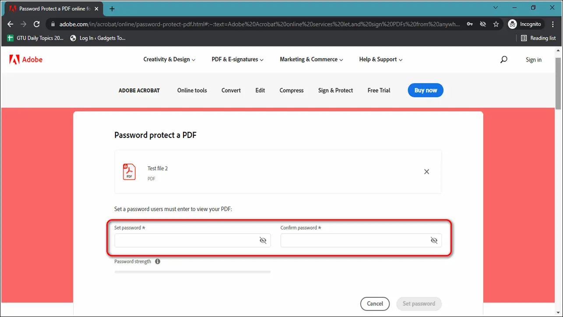Minimize the Chrome window
The width and height of the screenshot is (563, 317).
pos(514,7)
